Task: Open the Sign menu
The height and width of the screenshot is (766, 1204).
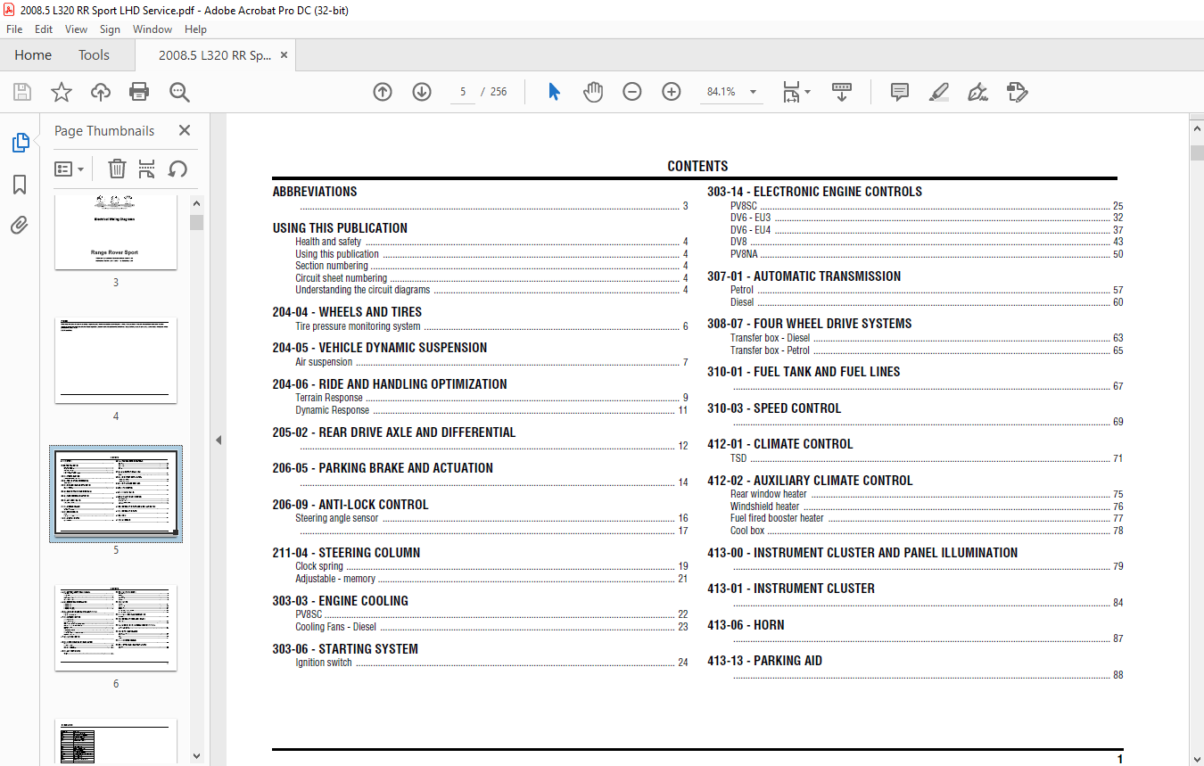Action: coord(110,29)
